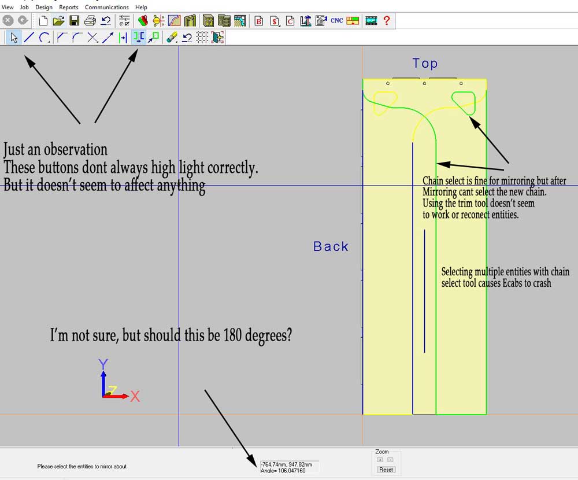
Task: Choose the straight line drawing tool
Action: tap(29, 38)
